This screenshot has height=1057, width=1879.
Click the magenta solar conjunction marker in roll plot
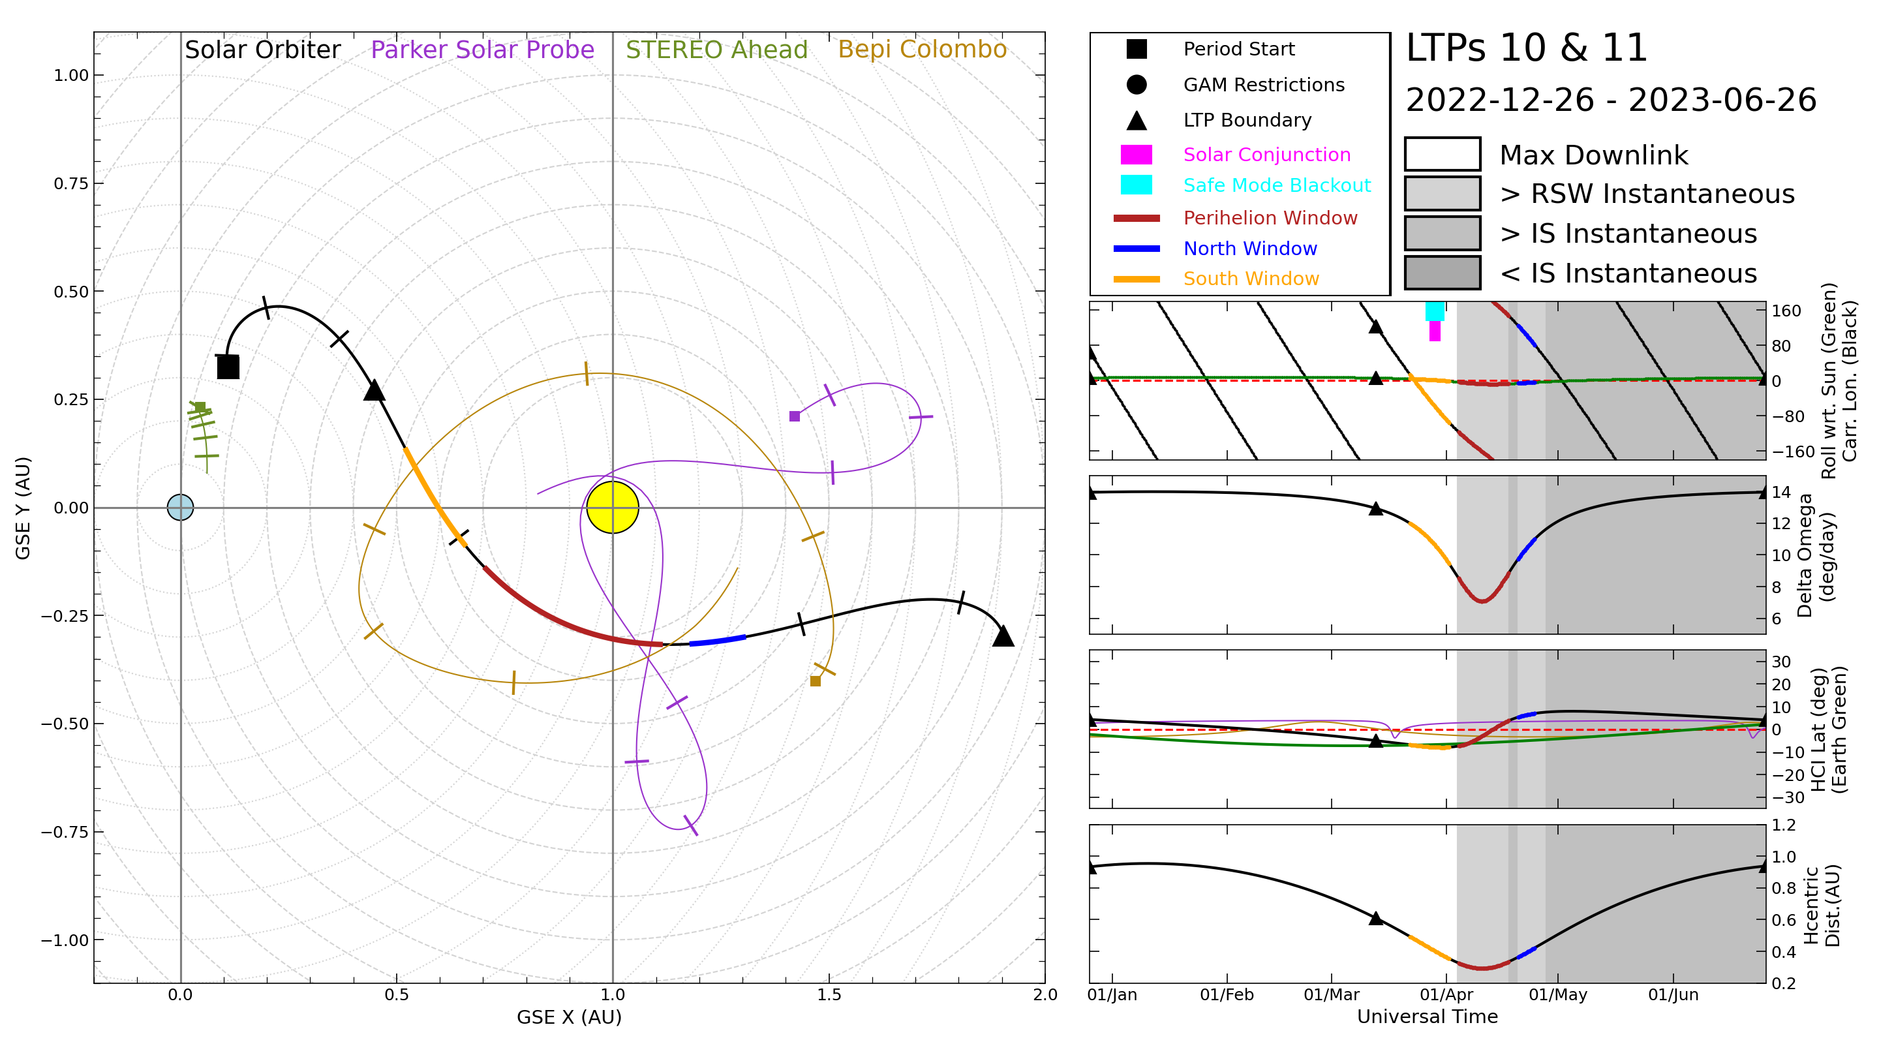[1435, 331]
